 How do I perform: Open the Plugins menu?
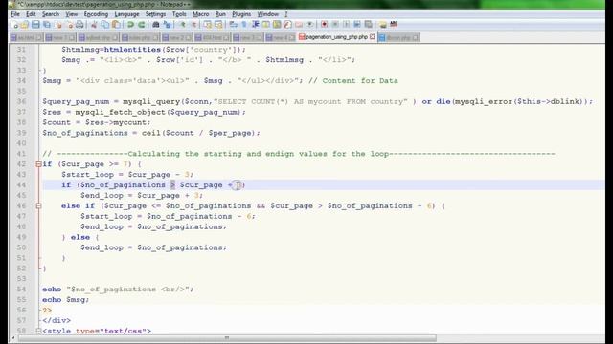pos(241,14)
